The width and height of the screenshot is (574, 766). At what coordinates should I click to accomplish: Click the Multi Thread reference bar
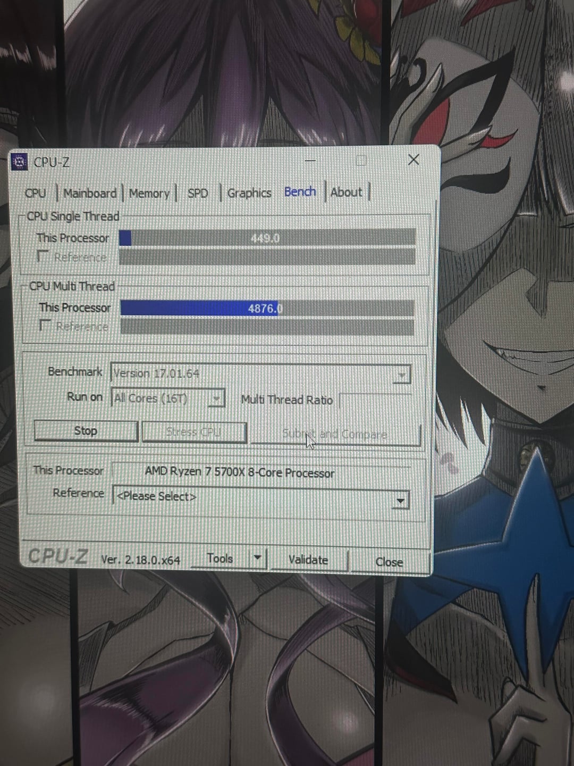267,327
